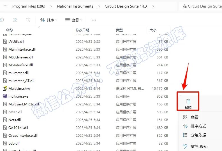
Task: Select the help file Multisim.chm
Action: (x=19, y=89)
